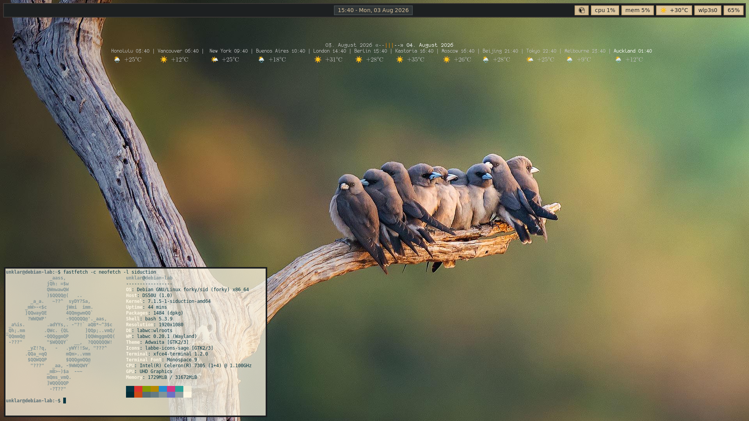Click the magenta color block in the terminal palette

pyautogui.click(x=171, y=389)
